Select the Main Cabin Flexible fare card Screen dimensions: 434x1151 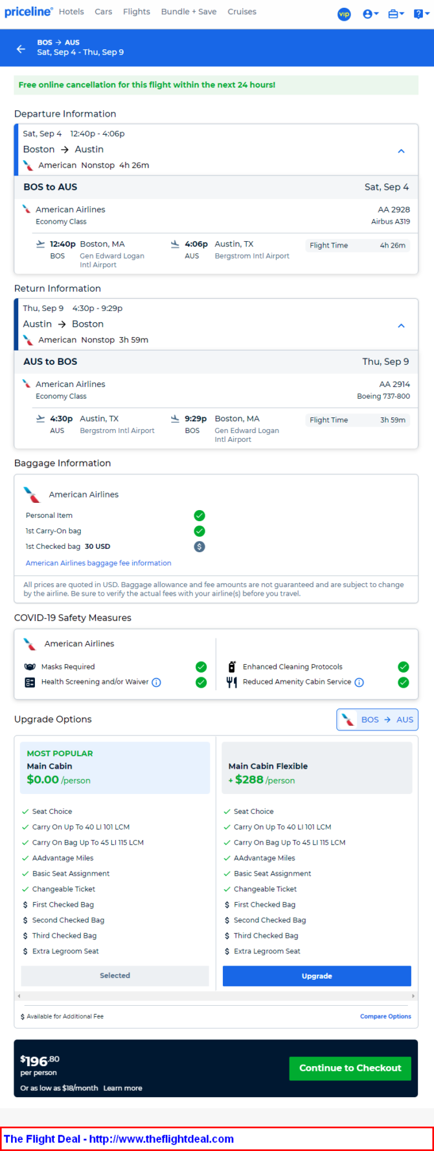pyautogui.click(x=317, y=768)
